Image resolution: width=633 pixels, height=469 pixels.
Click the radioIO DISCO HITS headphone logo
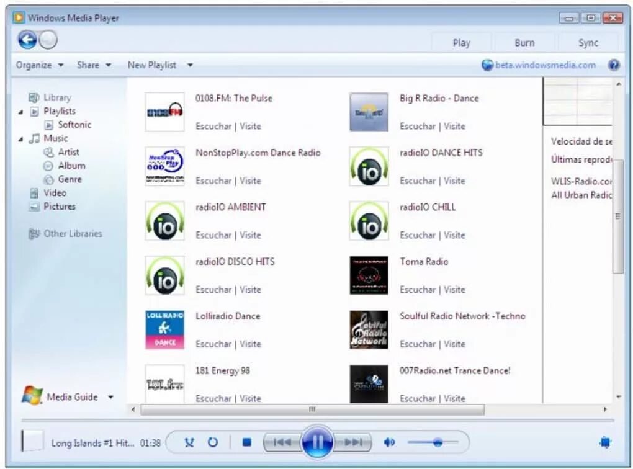pos(164,275)
